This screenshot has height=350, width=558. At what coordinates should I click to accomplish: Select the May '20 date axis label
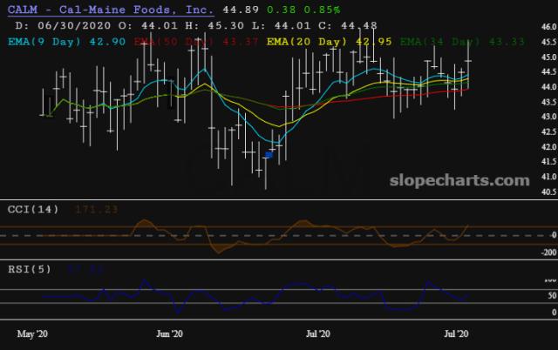[33, 333]
